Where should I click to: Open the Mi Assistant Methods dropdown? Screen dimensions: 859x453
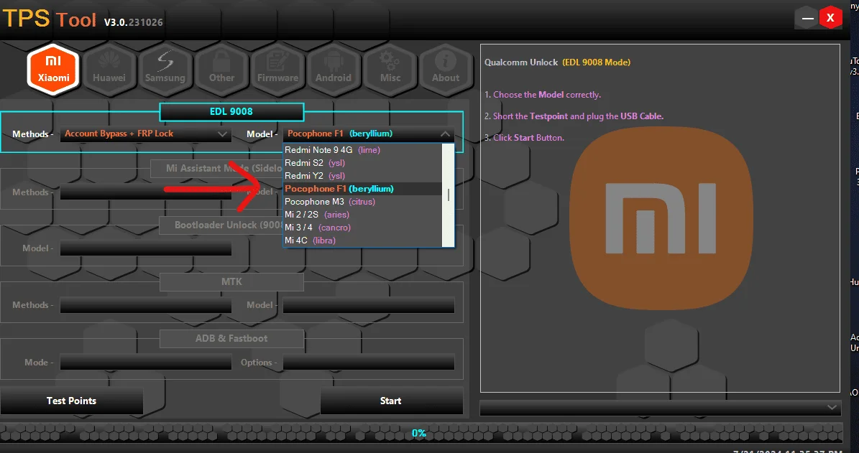[x=146, y=192]
